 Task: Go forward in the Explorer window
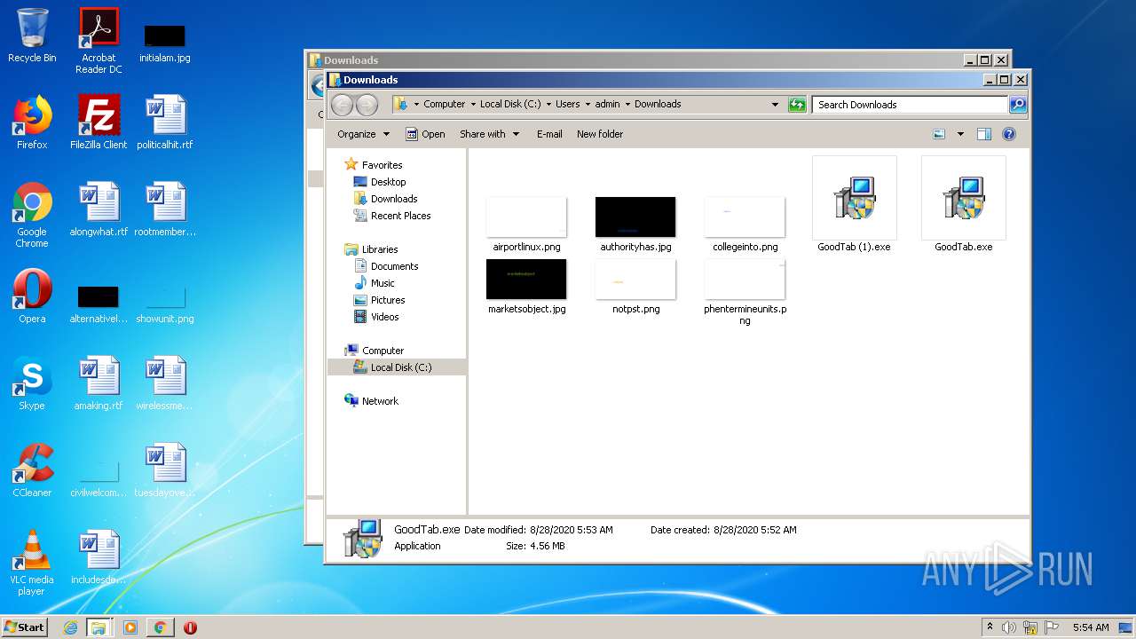coord(367,105)
